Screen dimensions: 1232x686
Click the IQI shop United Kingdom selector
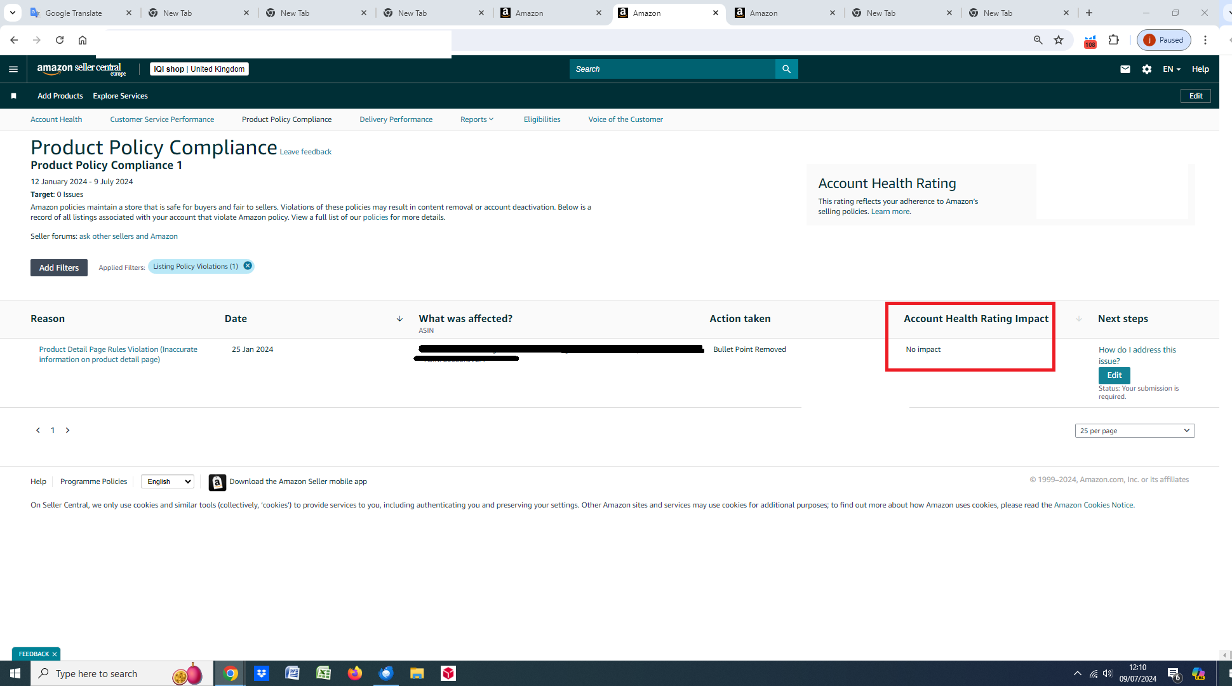point(199,69)
